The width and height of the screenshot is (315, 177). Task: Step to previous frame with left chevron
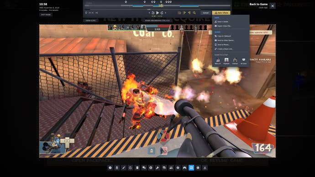pyautogui.click(x=149, y=13)
